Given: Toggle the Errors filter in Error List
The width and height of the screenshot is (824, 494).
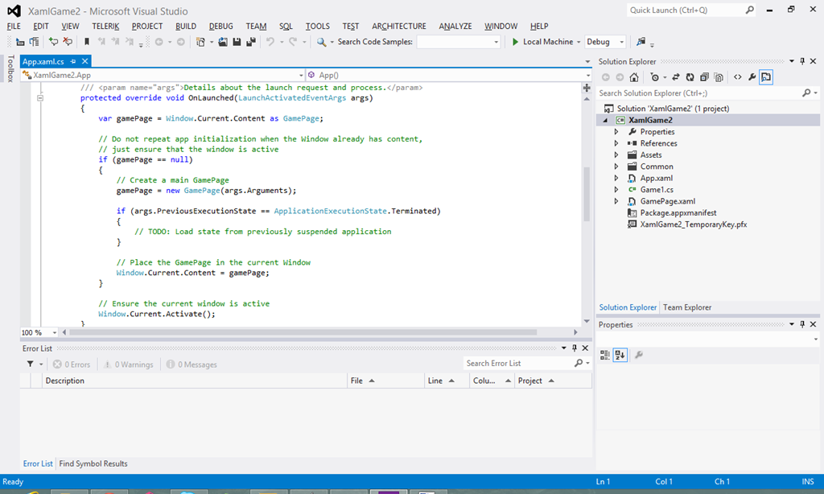Looking at the screenshot, I should 72,364.
